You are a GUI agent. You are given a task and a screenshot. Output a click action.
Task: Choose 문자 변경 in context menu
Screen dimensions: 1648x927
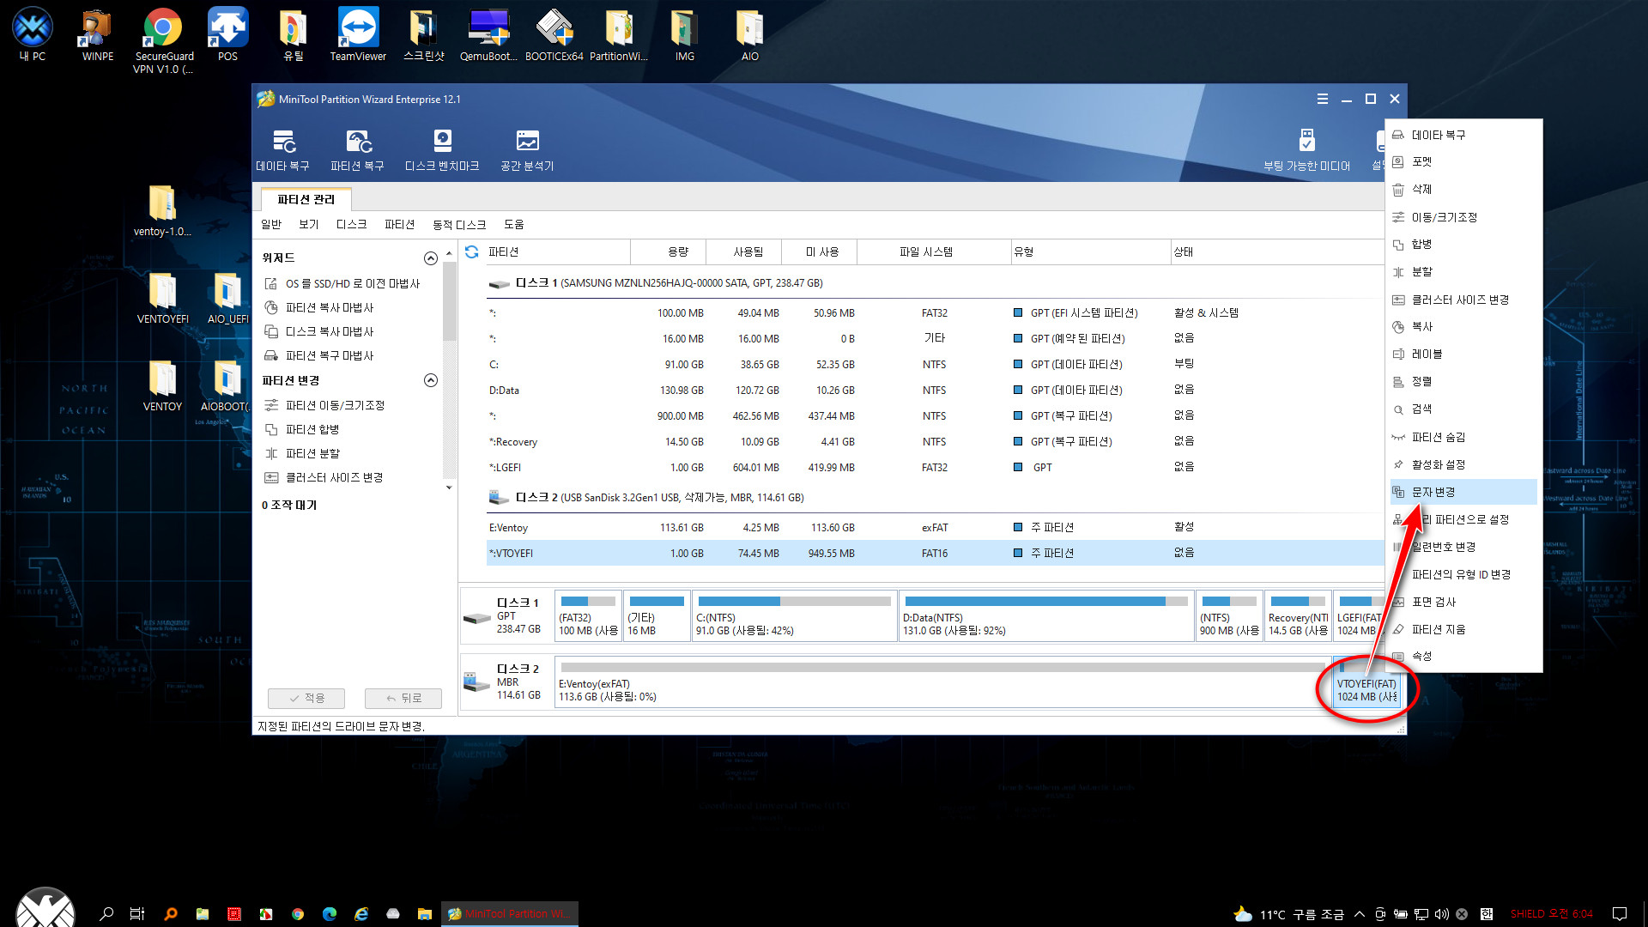pos(1463,492)
